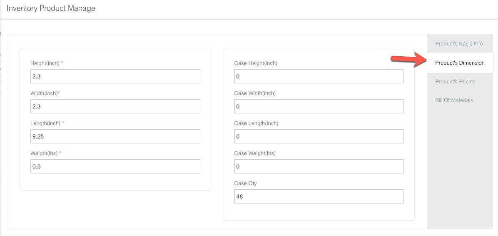Select the Product's Dimension tab
498x236 pixels.
pos(460,63)
